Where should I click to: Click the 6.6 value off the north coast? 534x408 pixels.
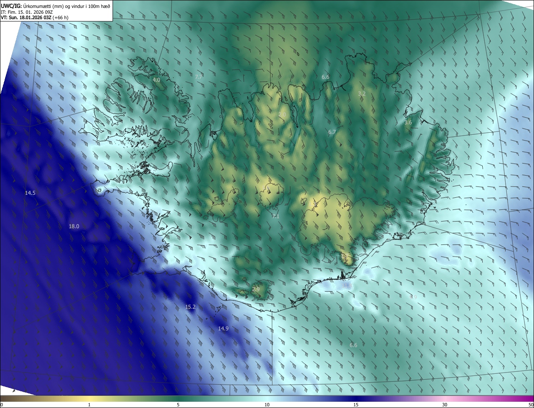325,77
